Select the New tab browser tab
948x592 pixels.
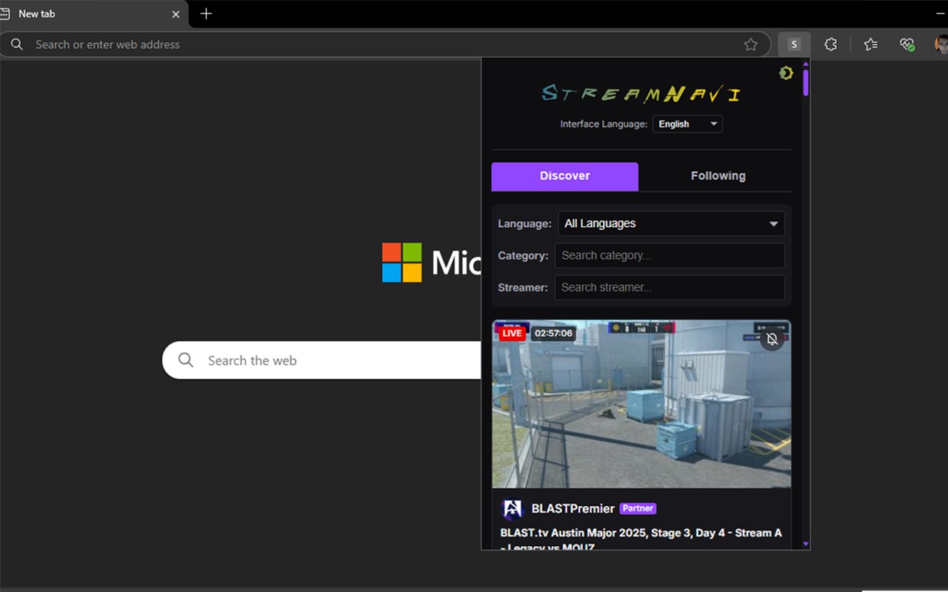coord(93,14)
